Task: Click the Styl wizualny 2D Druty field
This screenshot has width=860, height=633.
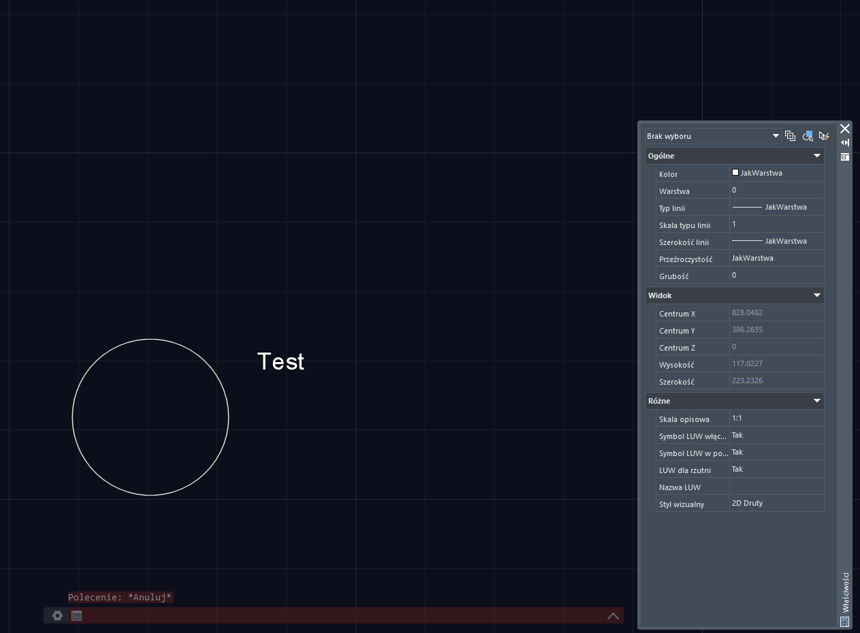Action: pyautogui.click(x=776, y=504)
